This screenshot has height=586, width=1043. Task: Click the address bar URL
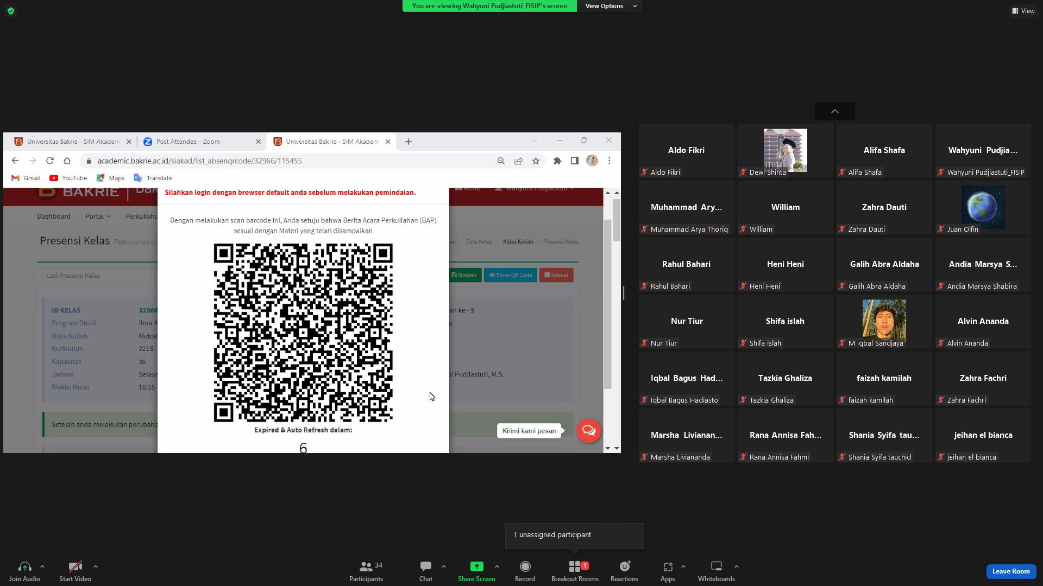tap(199, 161)
